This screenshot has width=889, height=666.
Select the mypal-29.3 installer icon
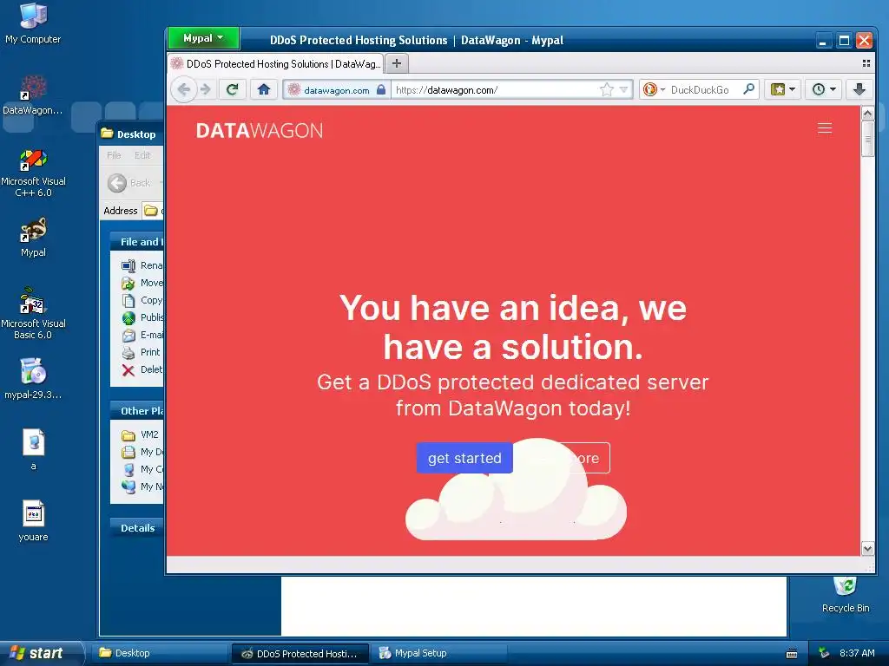pos(33,378)
